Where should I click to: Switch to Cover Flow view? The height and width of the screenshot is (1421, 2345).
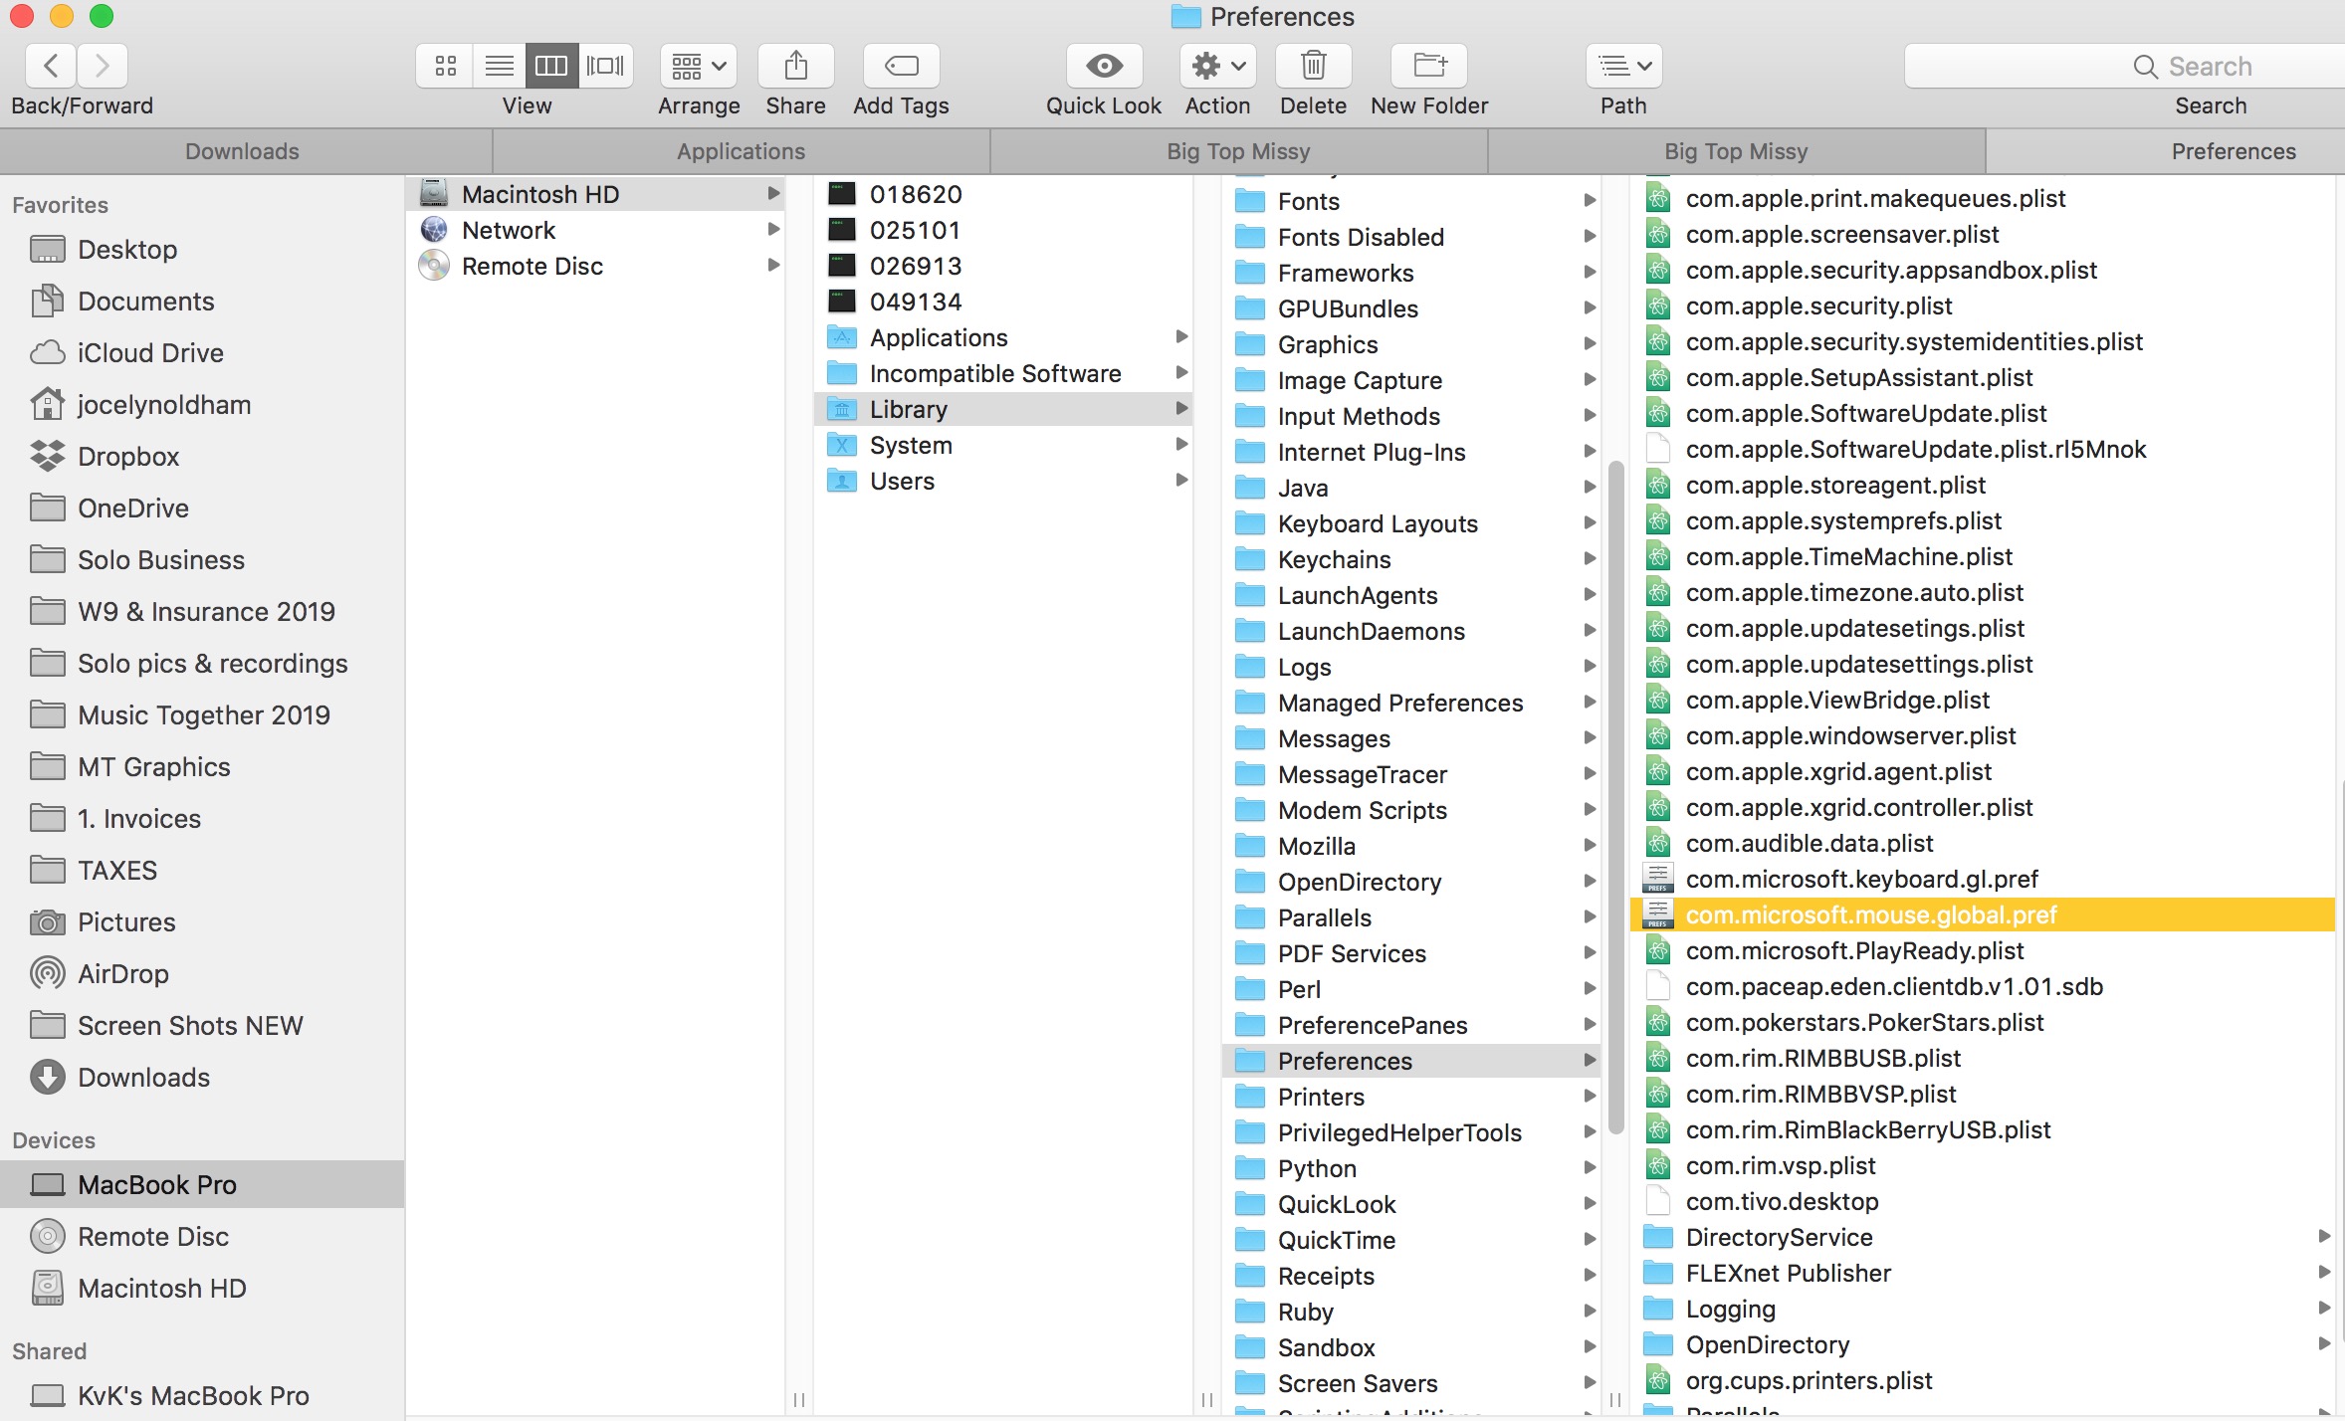click(605, 66)
